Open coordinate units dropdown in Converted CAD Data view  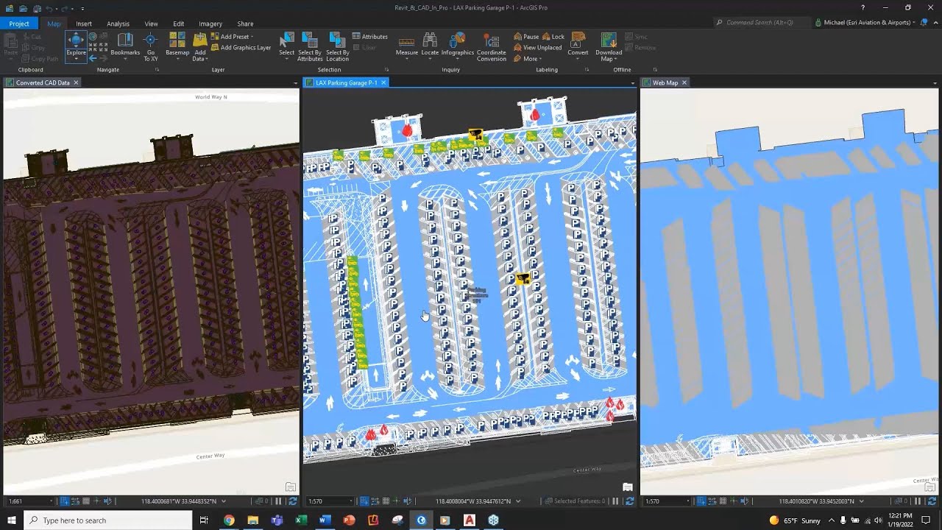[223, 501]
